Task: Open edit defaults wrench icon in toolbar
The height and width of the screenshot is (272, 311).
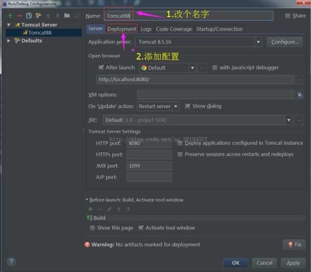Action: pos(38,16)
